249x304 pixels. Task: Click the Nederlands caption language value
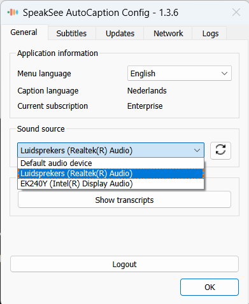(x=147, y=91)
